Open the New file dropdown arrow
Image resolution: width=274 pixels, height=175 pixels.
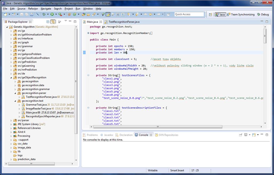tap(9, 14)
